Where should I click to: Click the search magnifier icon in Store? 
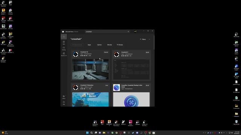(128, 31)
